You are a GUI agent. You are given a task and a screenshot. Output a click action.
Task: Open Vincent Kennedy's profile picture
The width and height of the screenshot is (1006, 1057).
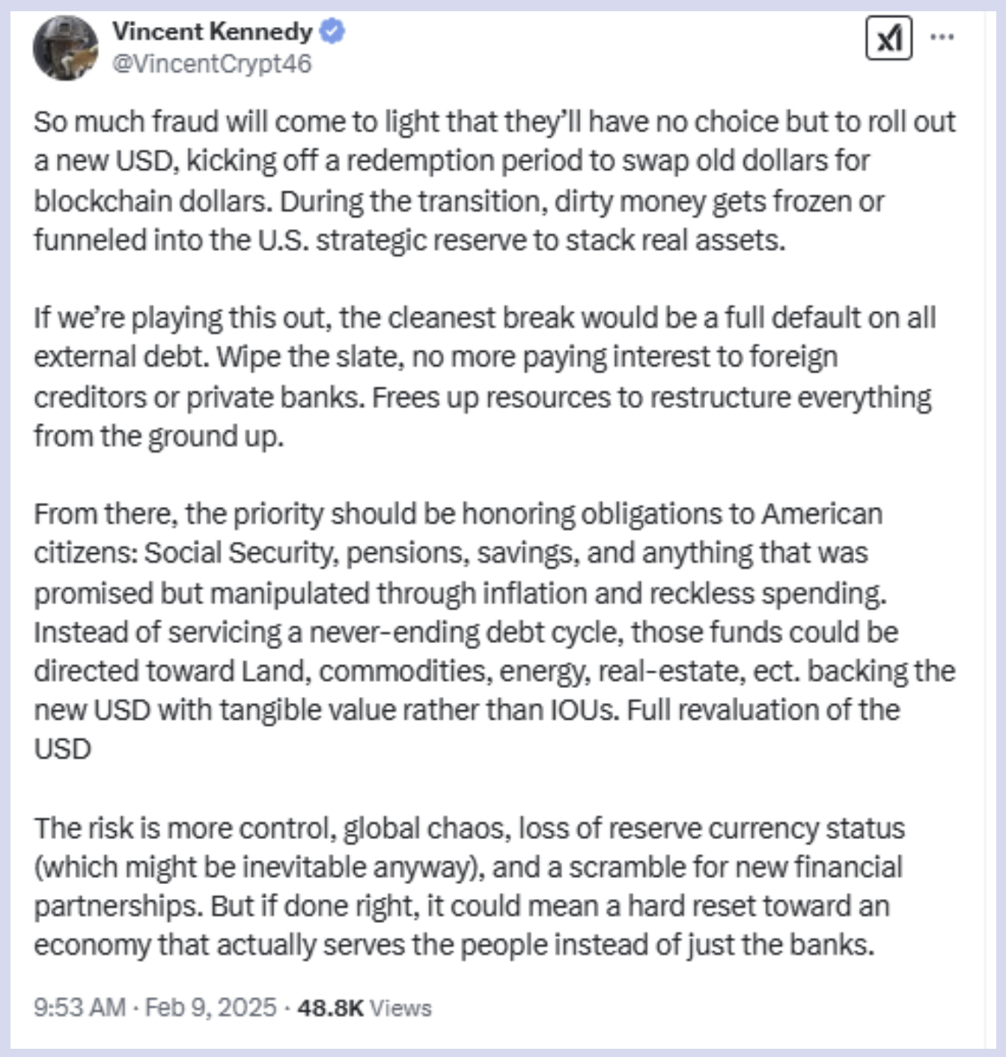pyautogui.click(x=66, y=47)
